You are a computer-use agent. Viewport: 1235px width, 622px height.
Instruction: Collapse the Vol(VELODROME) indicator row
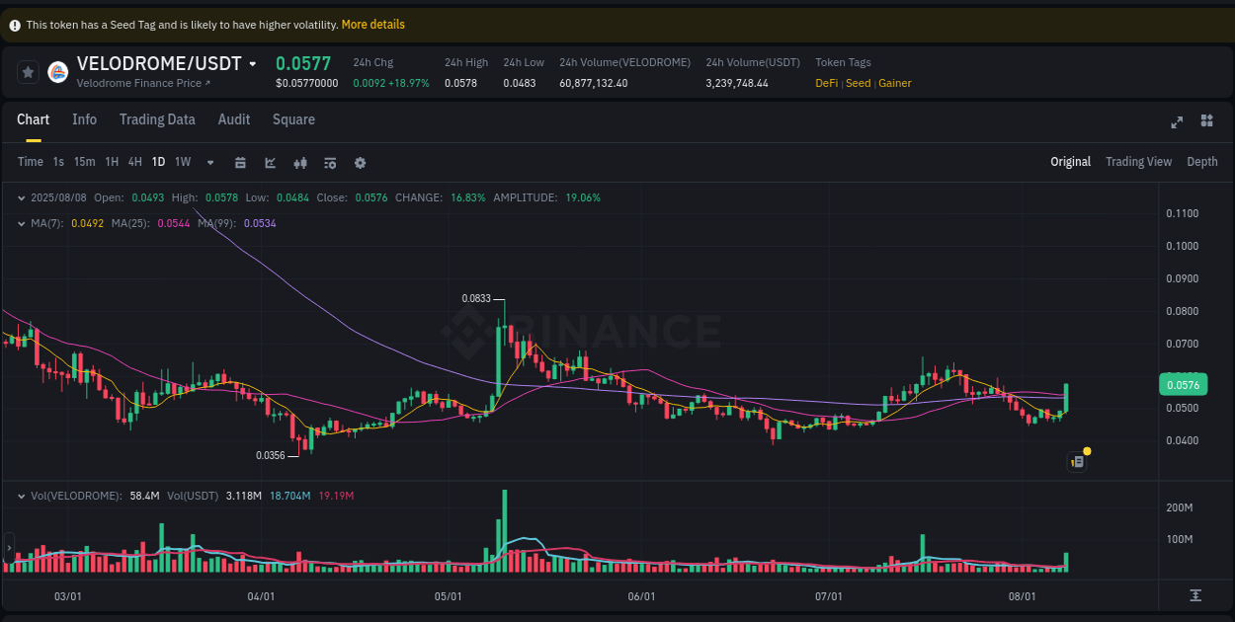[x=21, y=495]
